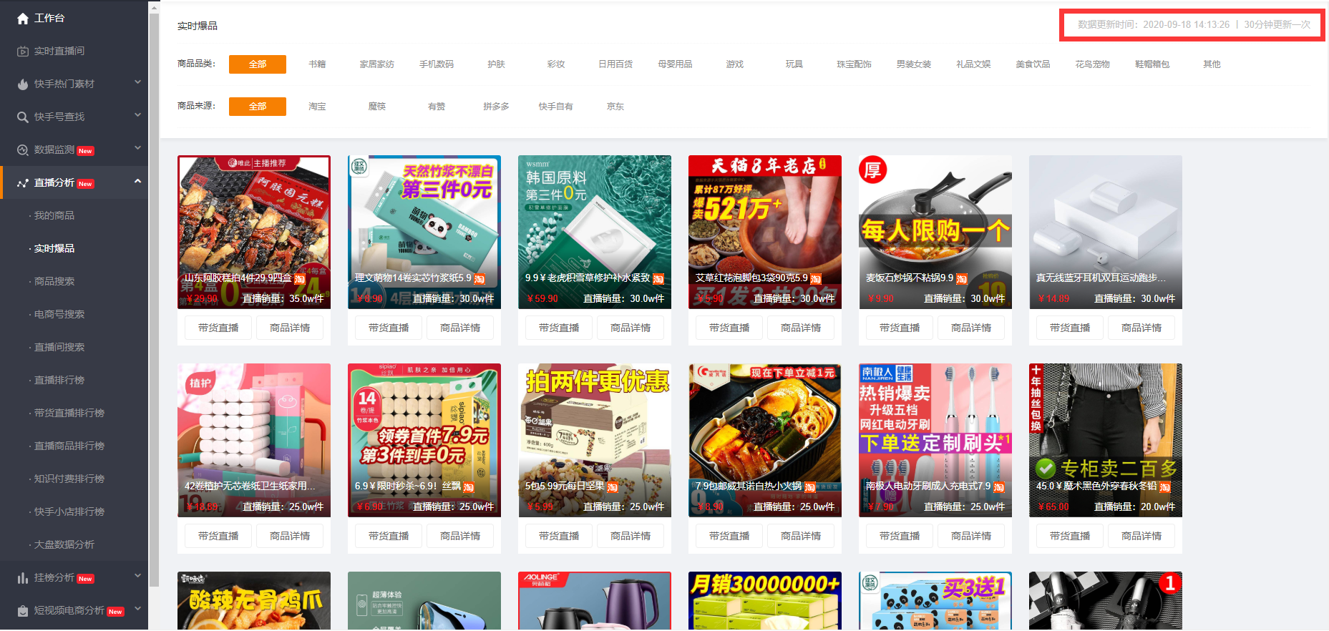Open 直播间搜索 in sidebar
Viewport: 1329px width, 631px height.
pyautogui.click(x=59, y=348)
